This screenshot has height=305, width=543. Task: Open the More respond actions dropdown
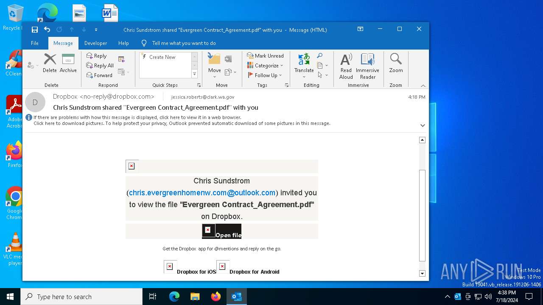pos(123,72)
